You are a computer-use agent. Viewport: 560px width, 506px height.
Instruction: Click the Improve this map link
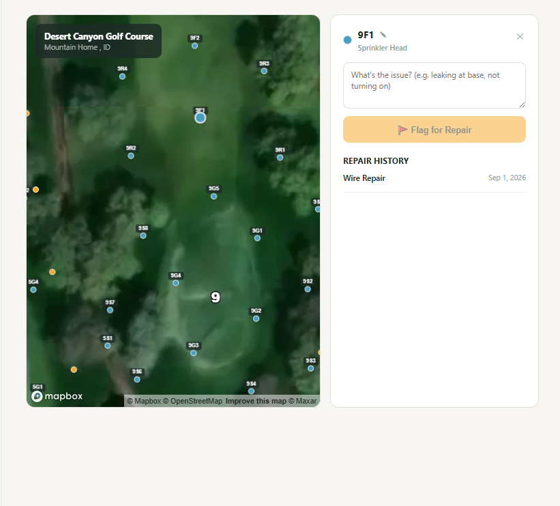coord(256,402)
